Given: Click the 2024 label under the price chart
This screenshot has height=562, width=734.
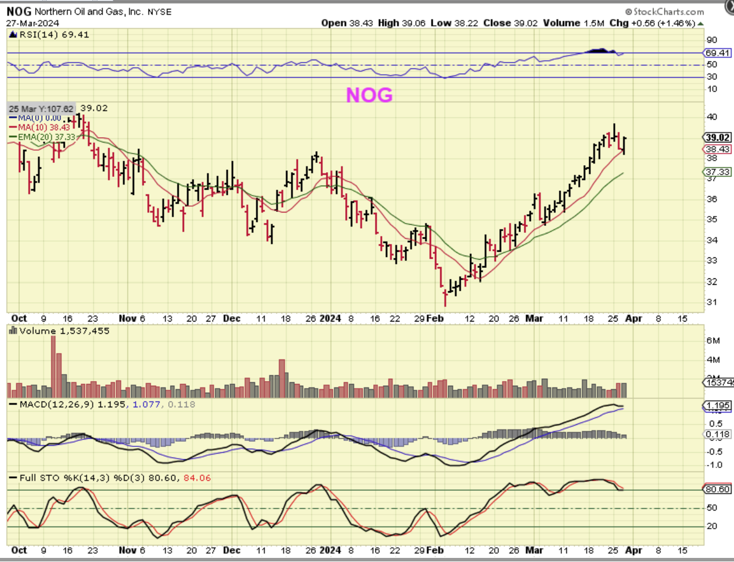Looking at the screenshot, I should (330, 319).
